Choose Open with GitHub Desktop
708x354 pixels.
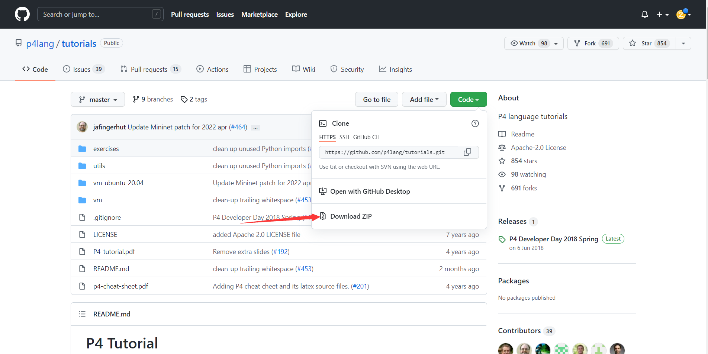pyautogui.click(x=365, y=192)
